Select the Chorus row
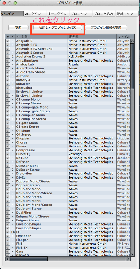The height and width of the screenshot is (269, 140). click(x=68, y=142)
